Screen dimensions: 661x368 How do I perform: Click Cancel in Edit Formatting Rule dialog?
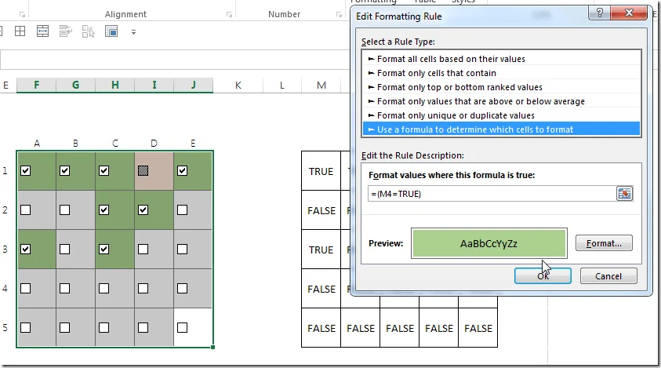[608, 276]
